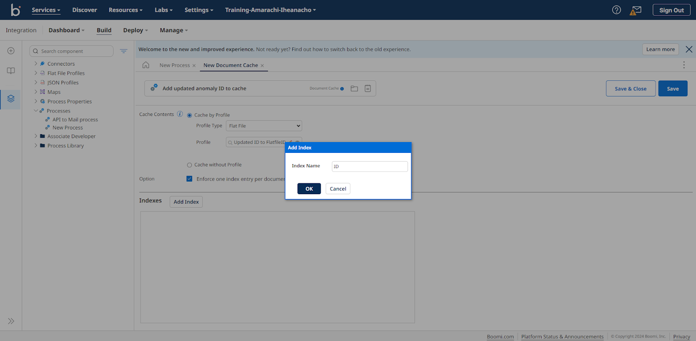
Task: Open Platform Status & Announcements link
Action: 562,337
